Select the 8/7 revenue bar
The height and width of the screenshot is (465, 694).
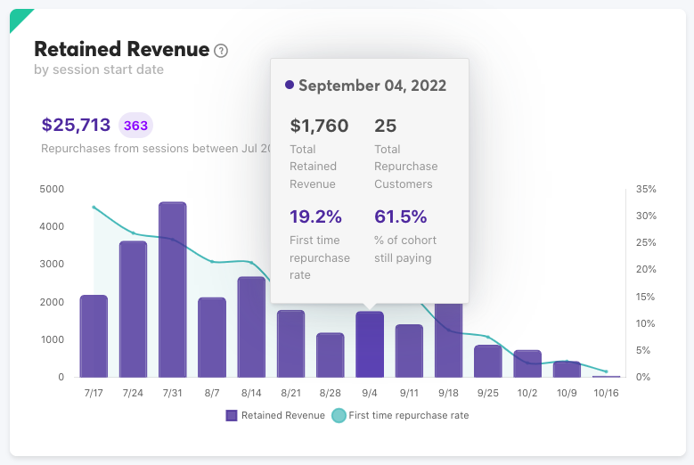(212, 337)
